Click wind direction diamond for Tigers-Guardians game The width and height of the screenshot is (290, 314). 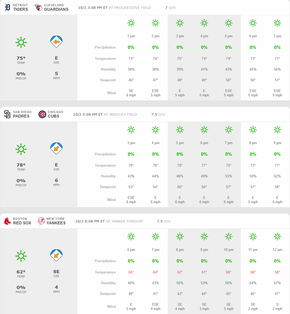click(x=56, y=42)
